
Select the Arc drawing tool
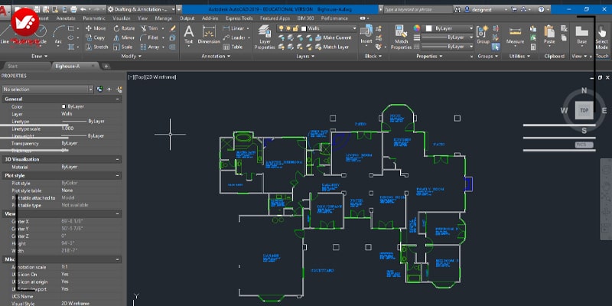click(58, 34)
